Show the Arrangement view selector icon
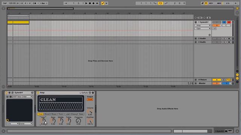 pos(237,8)
